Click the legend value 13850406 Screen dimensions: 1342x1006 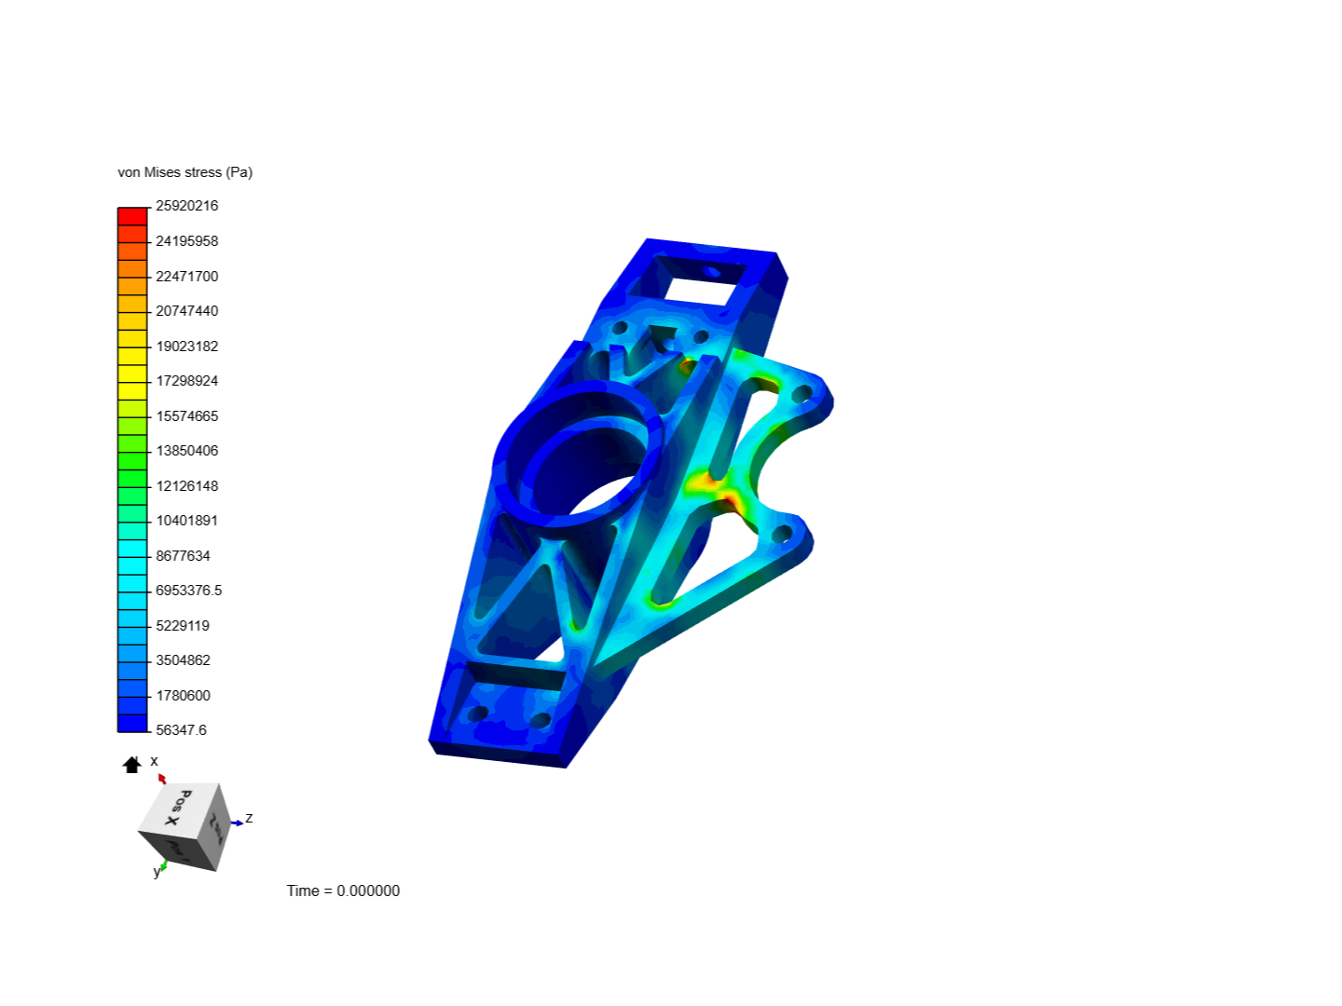(187, 451)
